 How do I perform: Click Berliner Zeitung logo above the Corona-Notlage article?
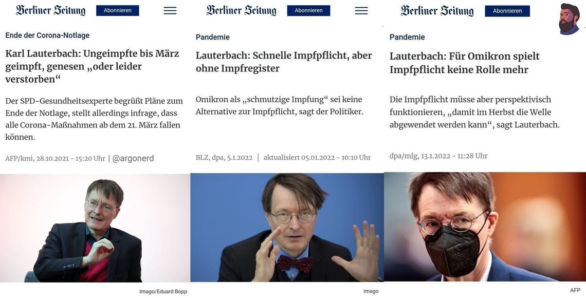[x=50, y=10]
